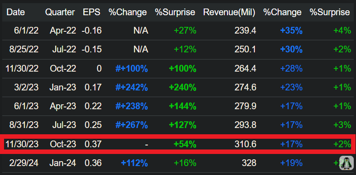The height and width of the screenshot is (175, 356).
Task: Click the +4% revenue surprise cell
Action: tap(342, 30)
